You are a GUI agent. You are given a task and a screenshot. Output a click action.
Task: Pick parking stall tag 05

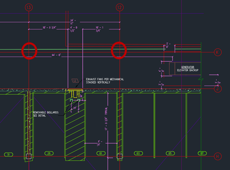[x=170, y=153]
